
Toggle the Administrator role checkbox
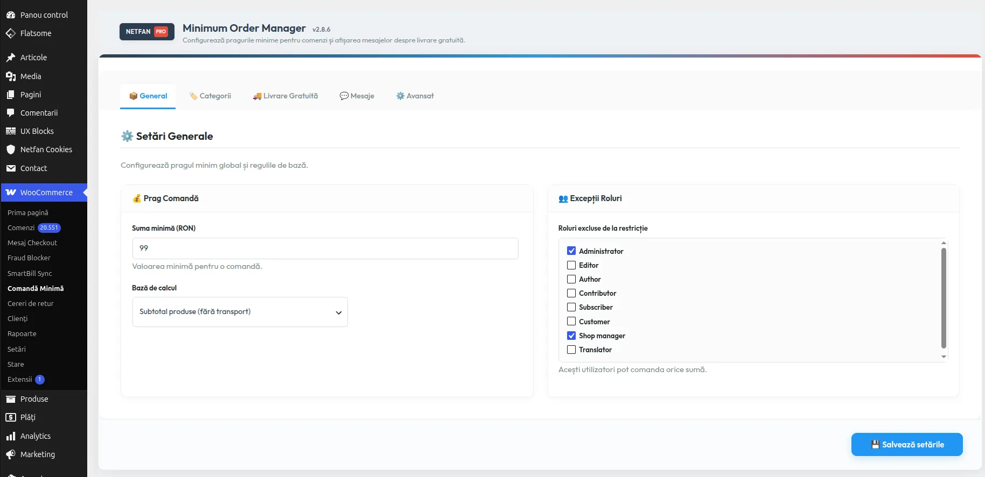pos(571,251)
